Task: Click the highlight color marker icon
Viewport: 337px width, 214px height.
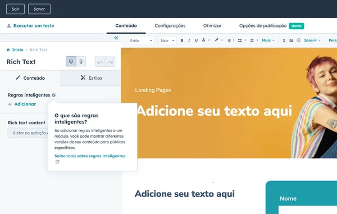Action: (x=216, y=40)
